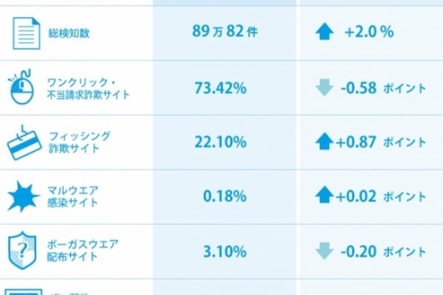Select the 総検知数 label
443x295 pixels.
coord(69,33)
